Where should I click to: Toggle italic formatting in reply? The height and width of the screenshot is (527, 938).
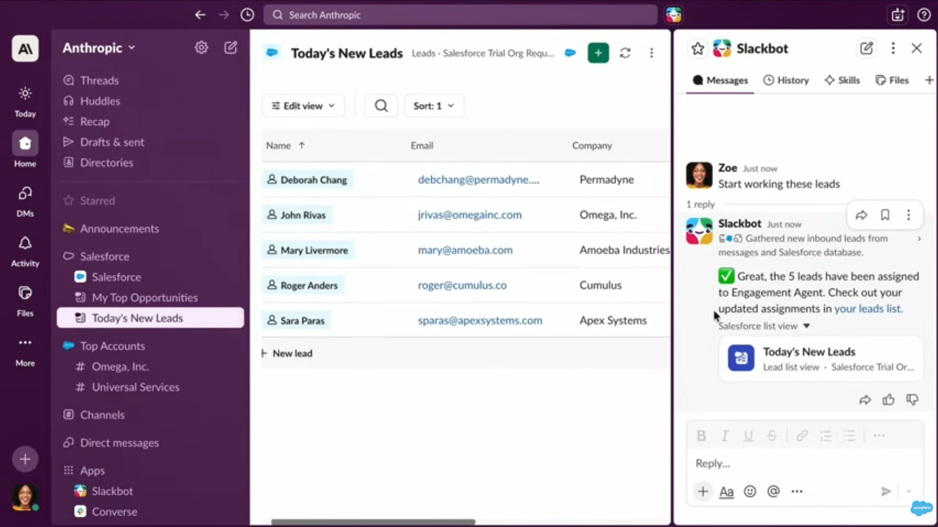[x=725, y=436]
